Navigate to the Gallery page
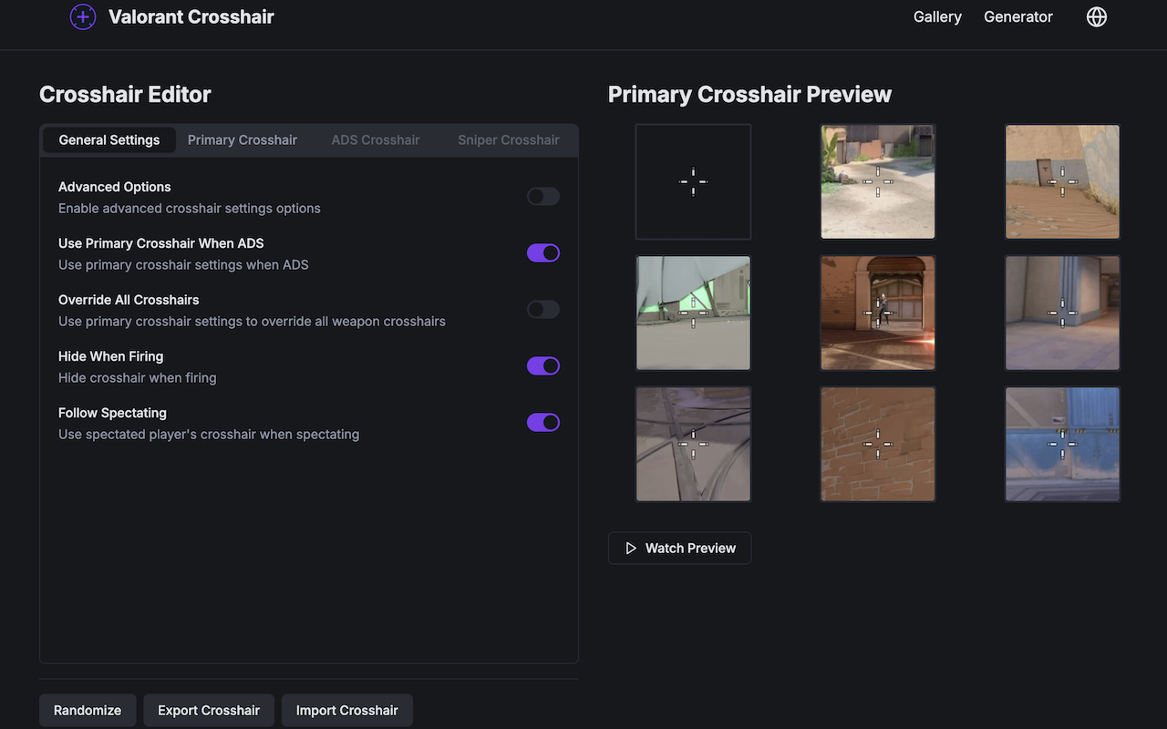The width and height of the screenshot is (1167, 729). pos(937,16)
